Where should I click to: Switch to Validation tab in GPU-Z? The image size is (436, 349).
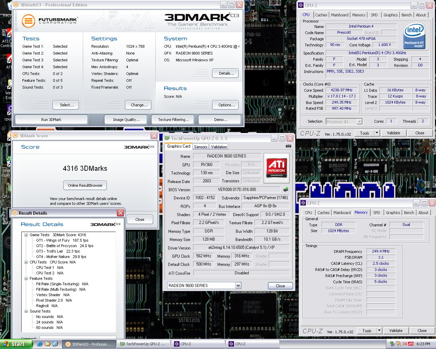219,147
